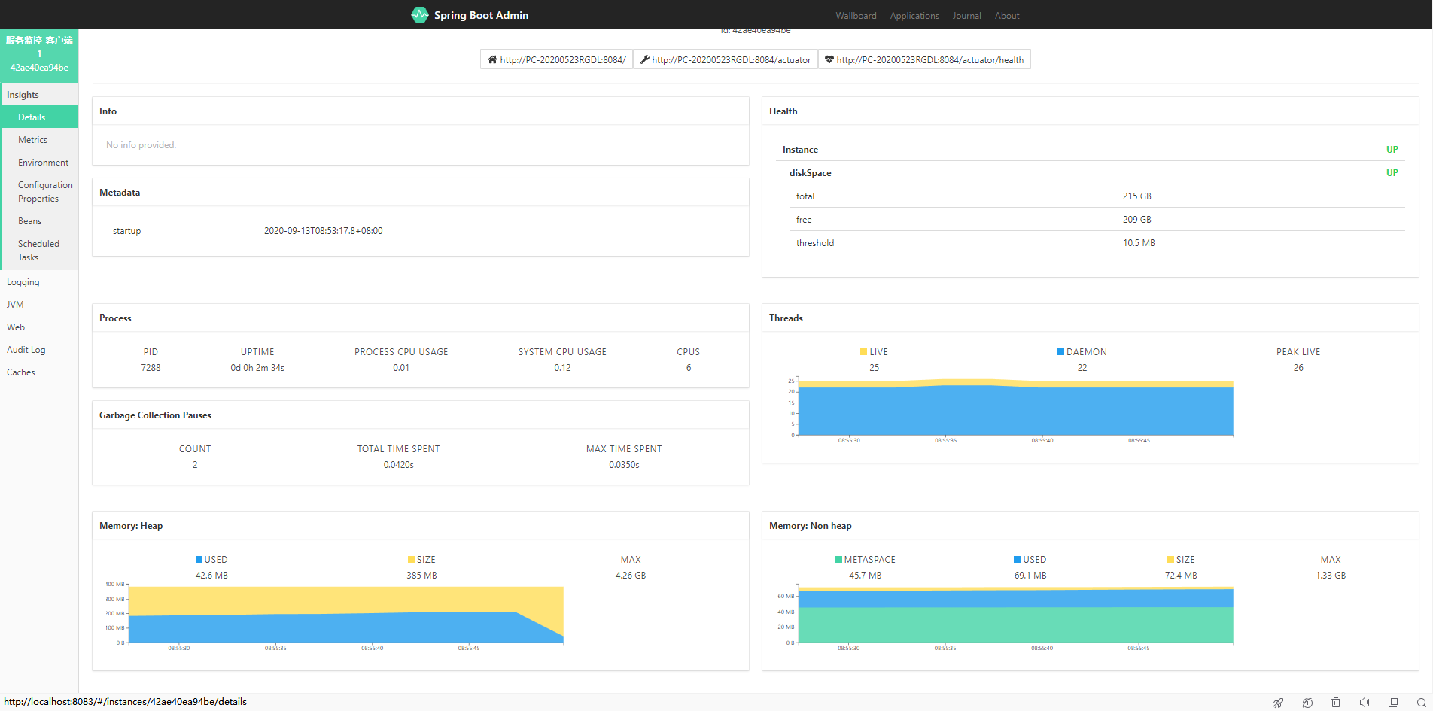Click the diskSpace UP status
Viewport: 1433px width, 711px height.
(1392, 173)
